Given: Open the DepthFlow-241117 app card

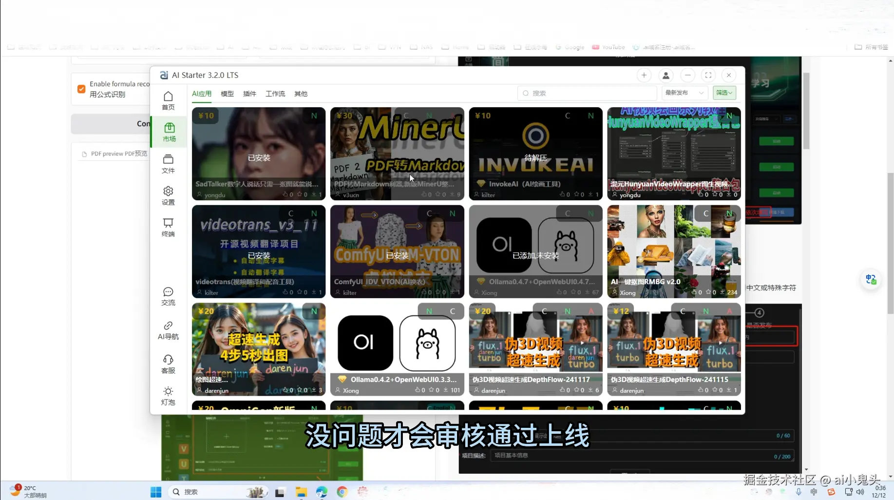Looking at the screenshot, I should coord(535,349).
